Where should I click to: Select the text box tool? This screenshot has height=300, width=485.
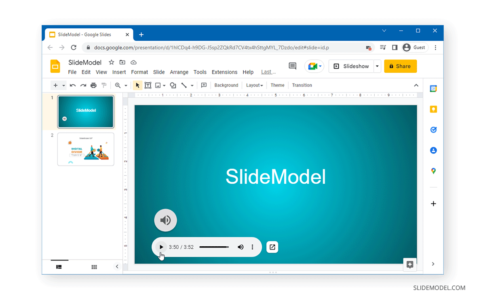148,85
